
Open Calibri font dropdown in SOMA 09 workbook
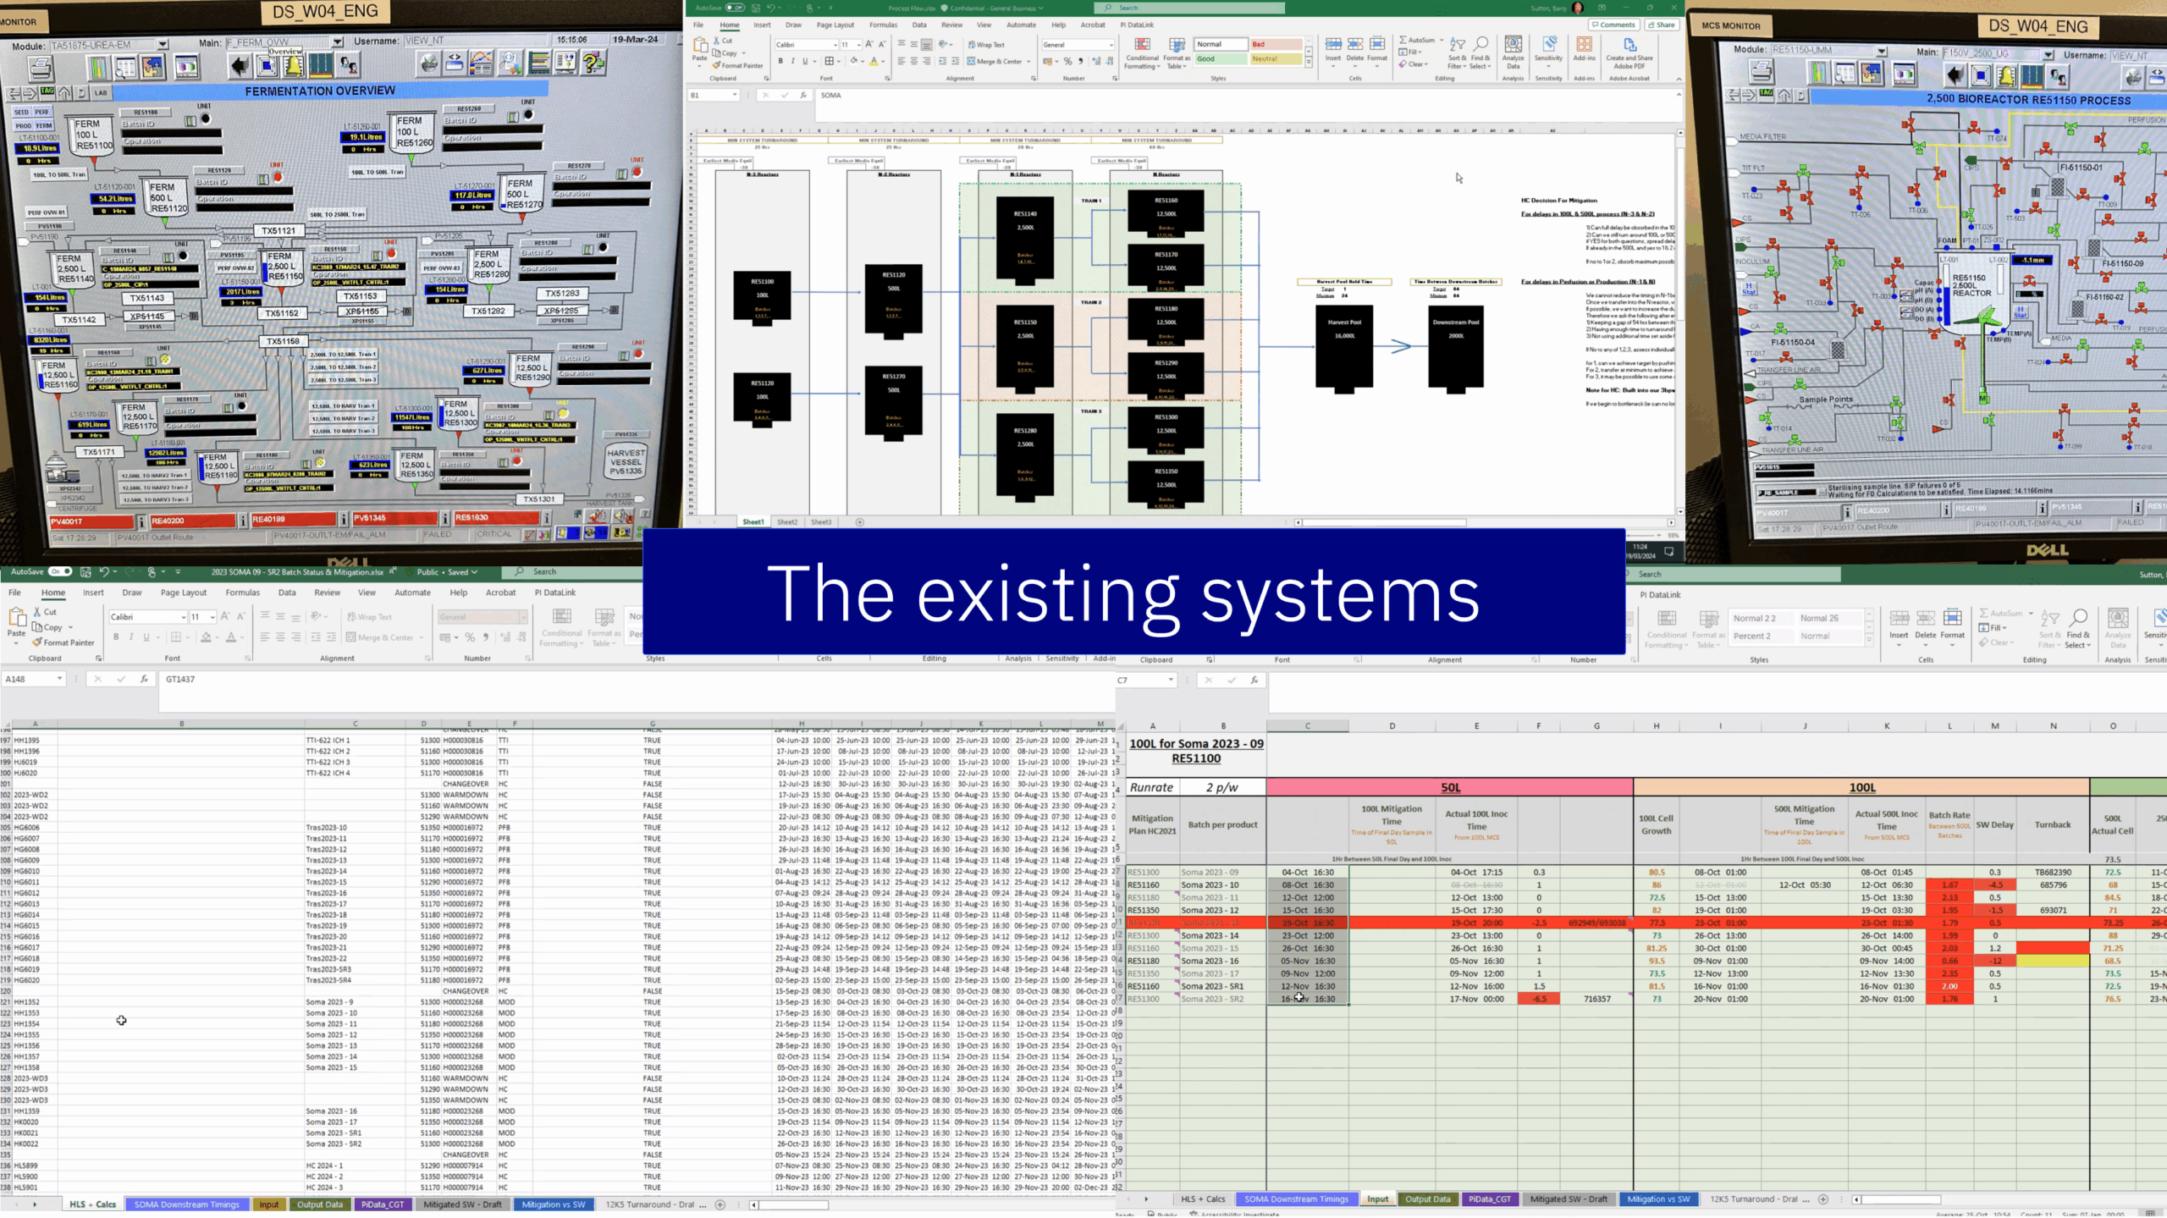(183, 617)
